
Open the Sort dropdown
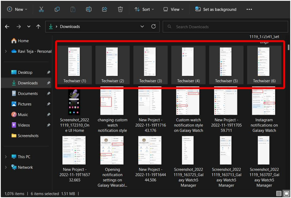[144, 9]
